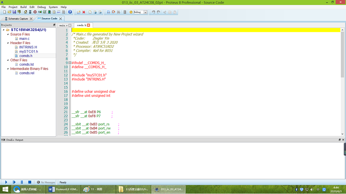346x194 pixels.
Task: Close the Schematic Capture tab
Action: (31, 19)
